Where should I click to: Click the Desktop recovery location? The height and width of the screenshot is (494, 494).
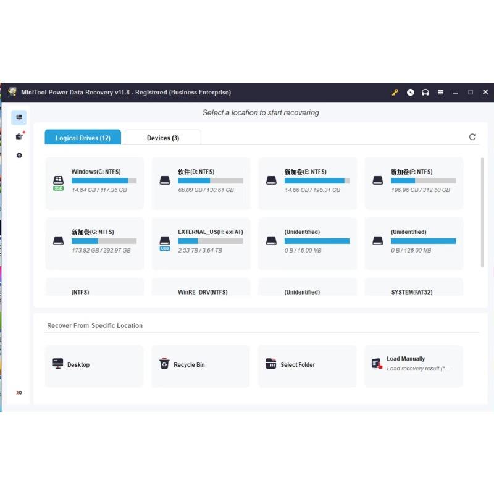click(x=94, y=366)
